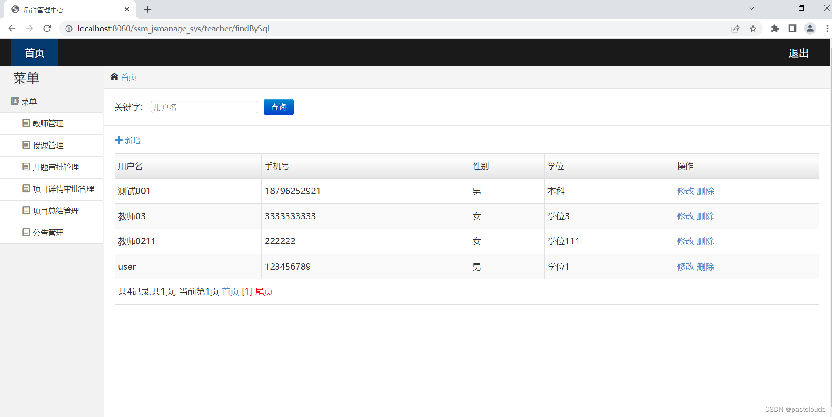The width and height of the screenshot is (832, 417).
Task: Click the list icon beside 菜单 in sidebar
Action: point(15,101)
